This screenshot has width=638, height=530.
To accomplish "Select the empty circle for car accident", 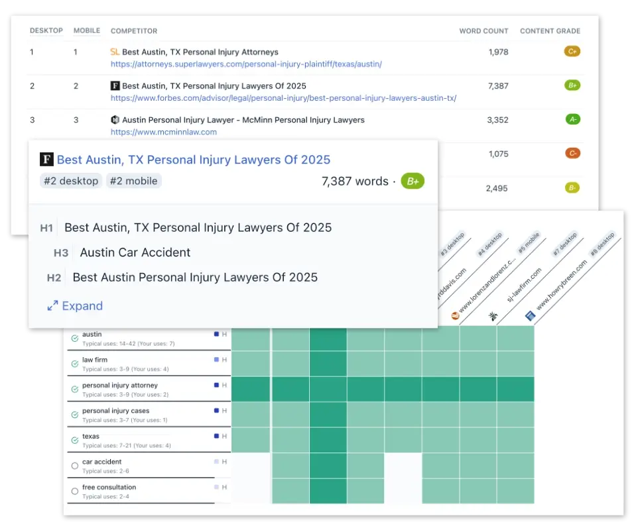I will (75, 466).
